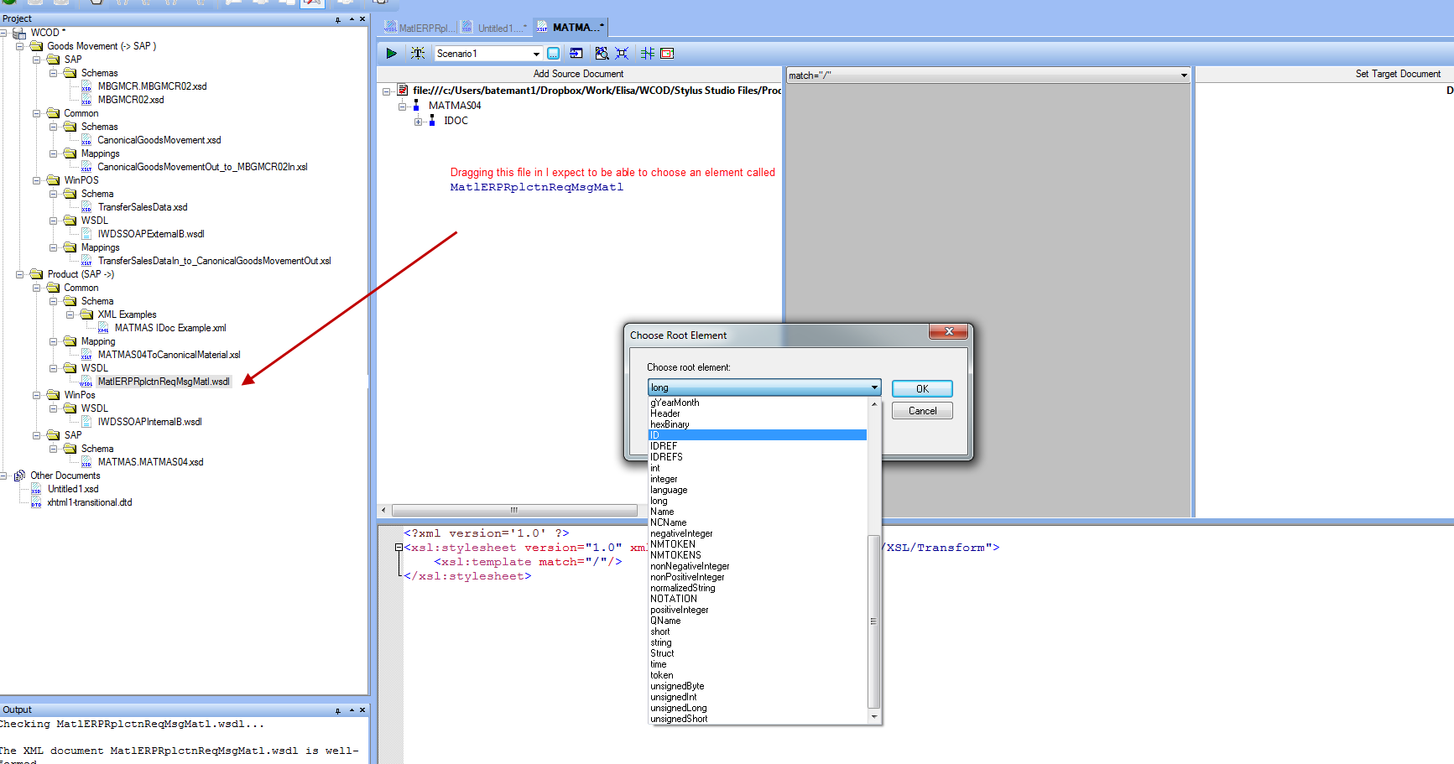Screen dimensions: 1454x764
Task: Run the XSLT preview with the green play icon
Action: click(391, 53)
